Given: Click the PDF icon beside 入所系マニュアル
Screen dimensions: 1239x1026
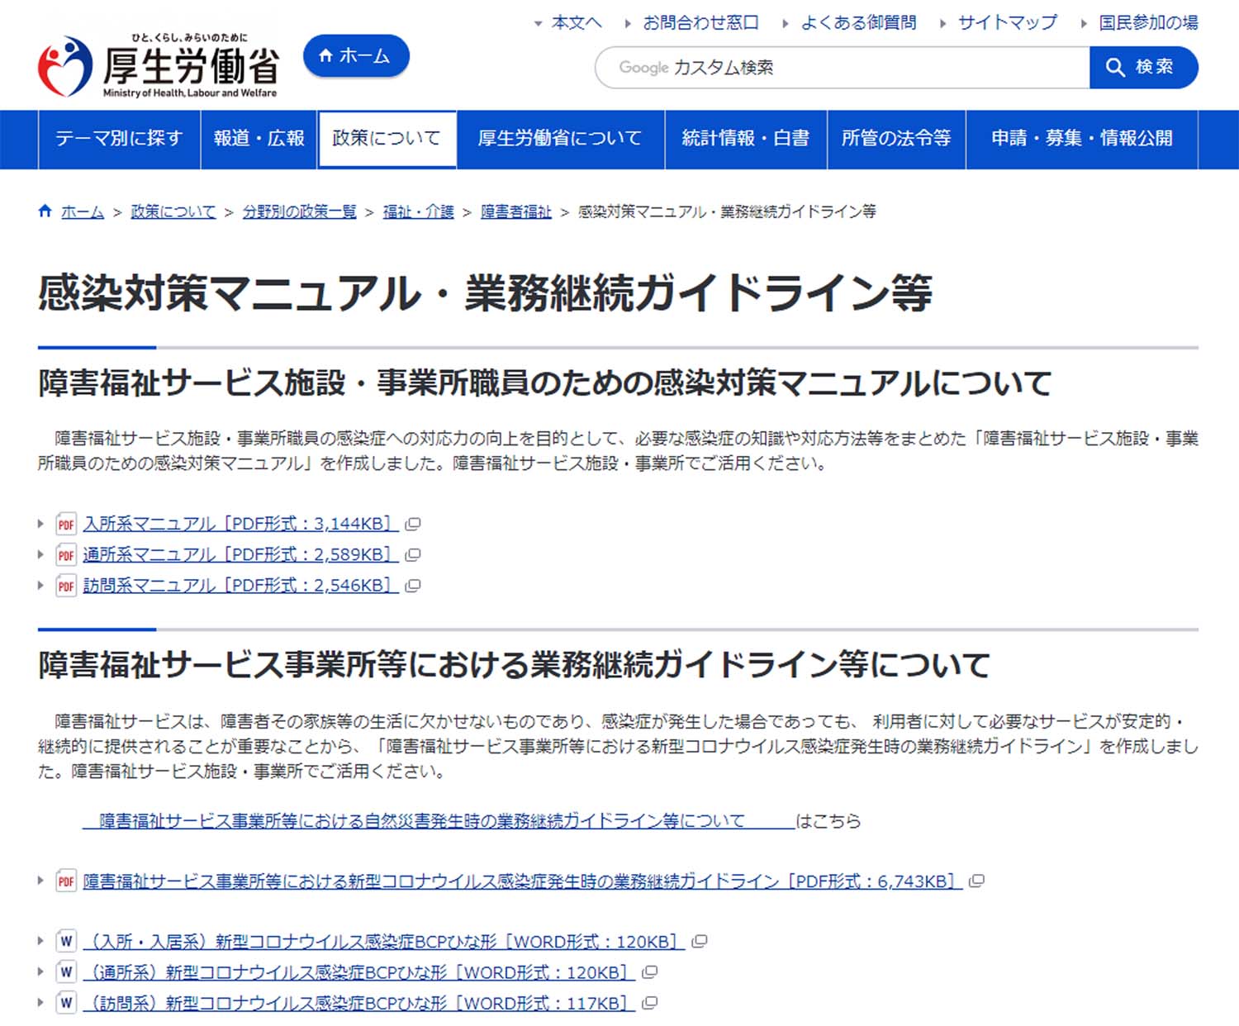Looking at the screenshot, I should (x=66, y=523).
